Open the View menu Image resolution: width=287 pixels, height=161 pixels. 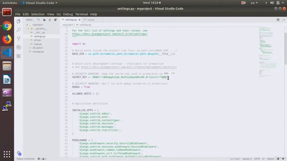pos(50,14)
